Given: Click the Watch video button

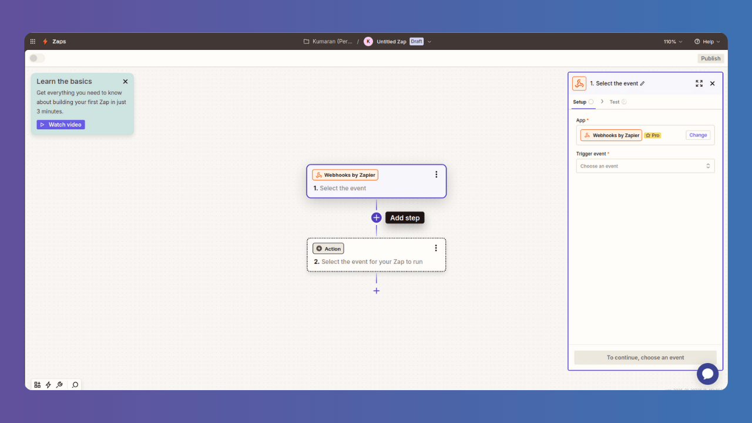Looking at the screenshot, I should (61, 125).
